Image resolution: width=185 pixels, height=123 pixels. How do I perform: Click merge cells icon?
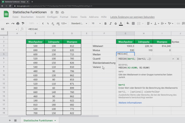click(x=139, y=24)
